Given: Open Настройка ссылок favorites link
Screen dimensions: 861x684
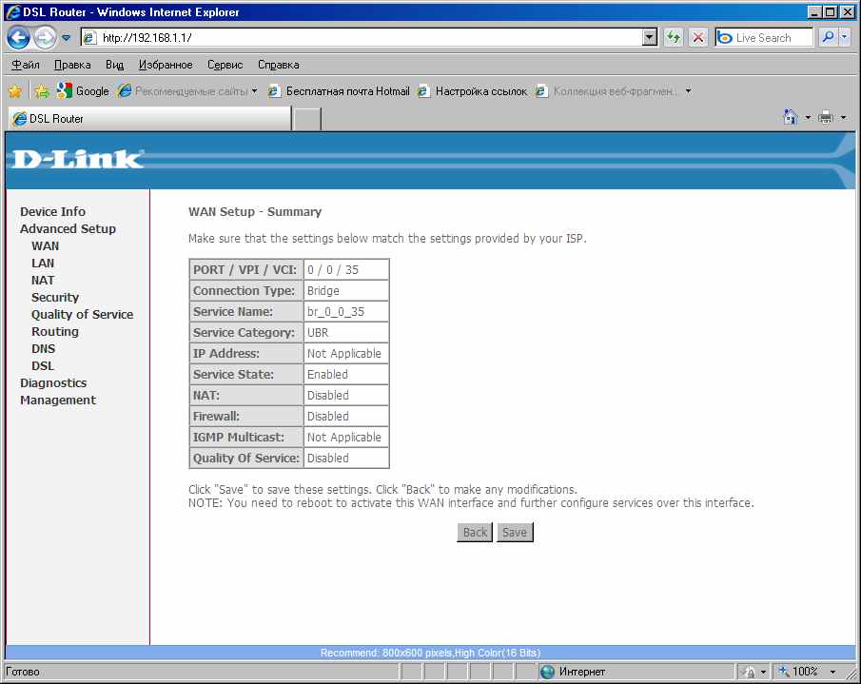Looking at the screenshot, I should pyautogui.click(x=472, y=91).
